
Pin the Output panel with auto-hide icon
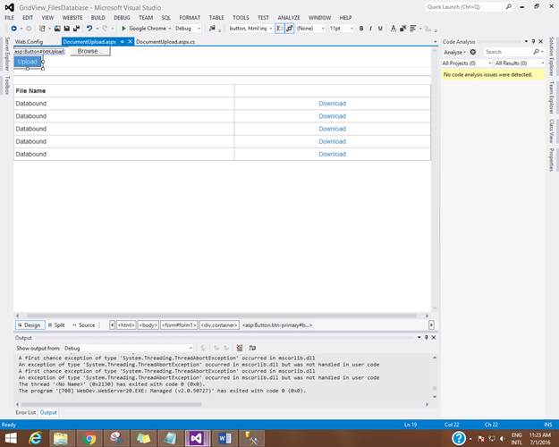pos(427,337)
